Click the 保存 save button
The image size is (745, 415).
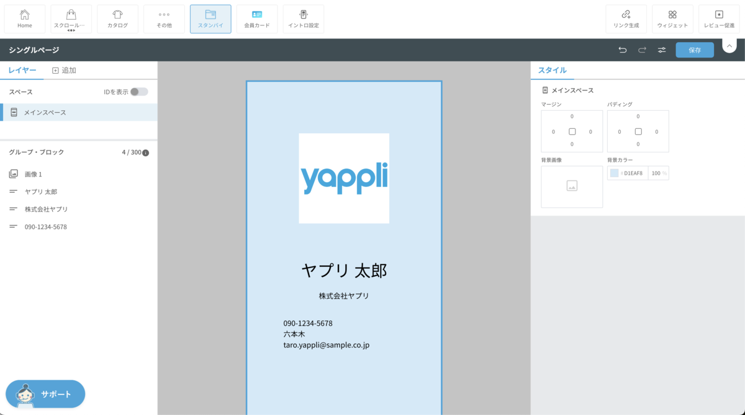click(x=695, y=50)
